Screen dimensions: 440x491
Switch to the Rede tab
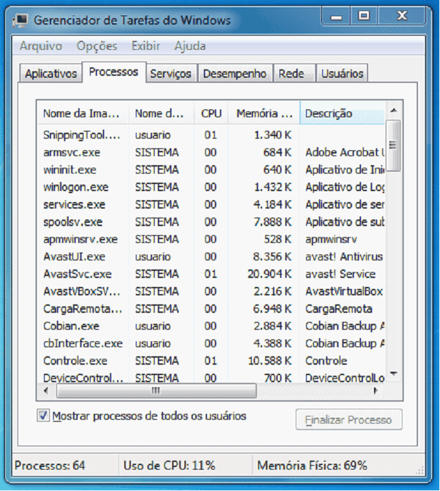coord(291,74)
